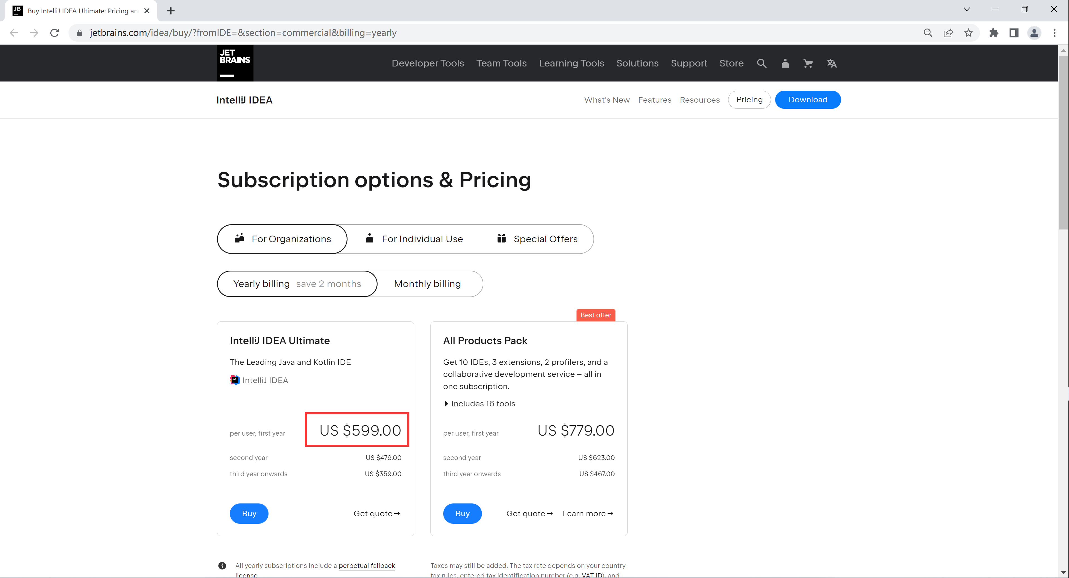This screenshot has width=1069, height=578.
Task: Open Learning Tools menu
Action: [x=572, y=63]
